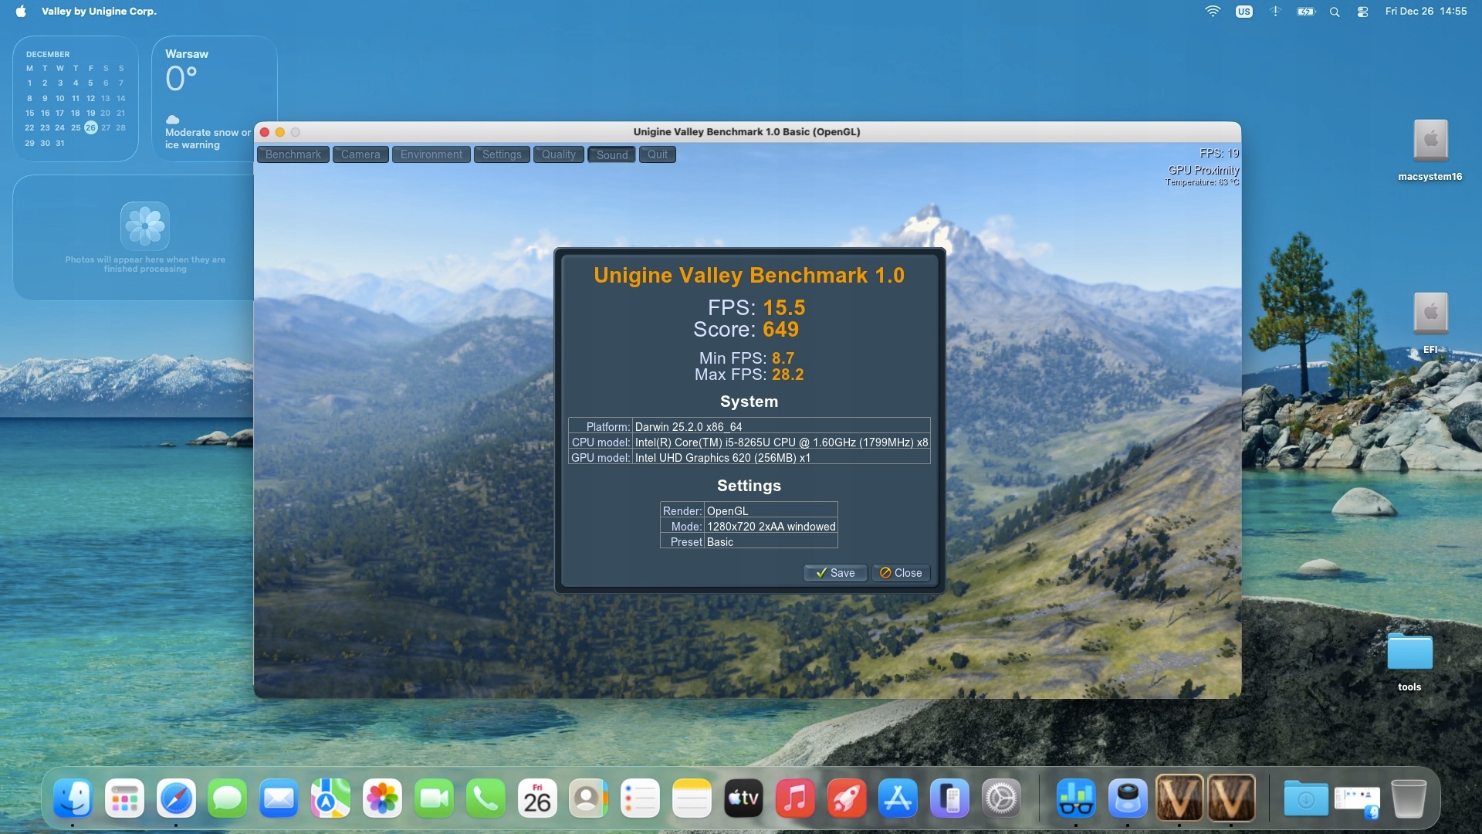Open the Apple menu
The image size is (1482, 834).
pyautogui.click(x=21, y=12)
